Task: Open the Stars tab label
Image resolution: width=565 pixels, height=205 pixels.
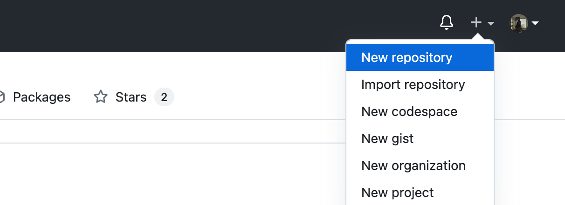Action: coord(131,97)
